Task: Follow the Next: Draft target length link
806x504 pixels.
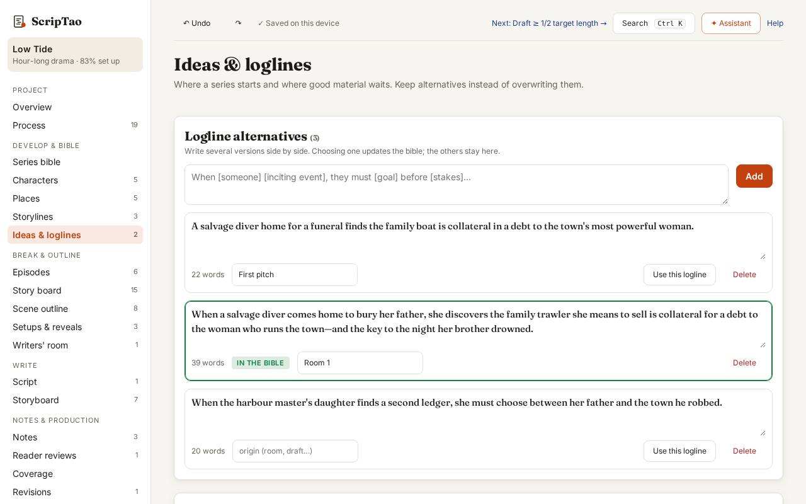Action: click(549, 23)
